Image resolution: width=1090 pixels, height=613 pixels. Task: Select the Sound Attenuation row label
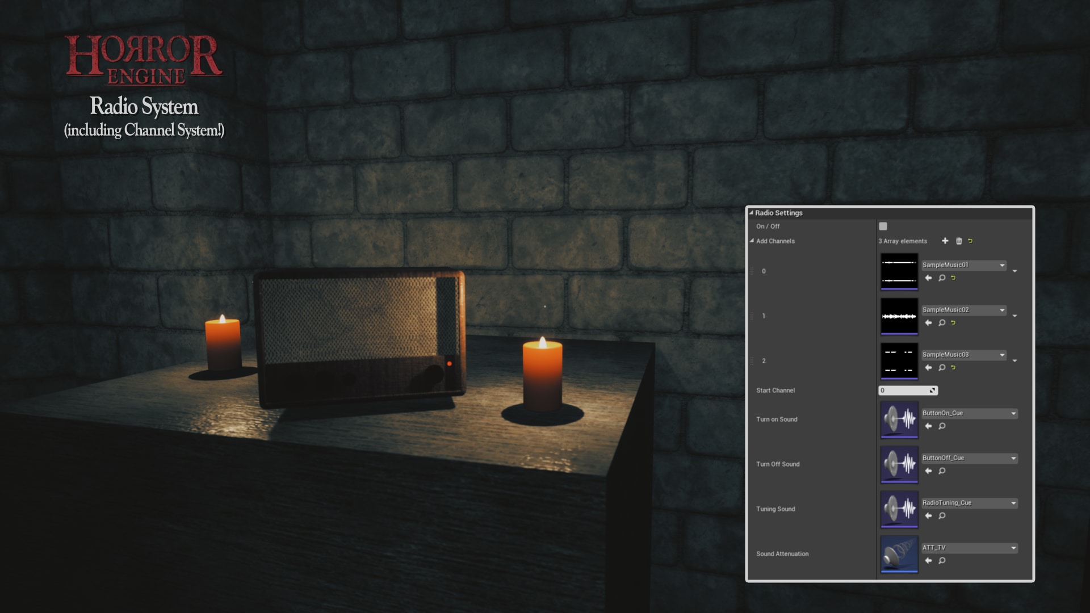pos(783,553)
